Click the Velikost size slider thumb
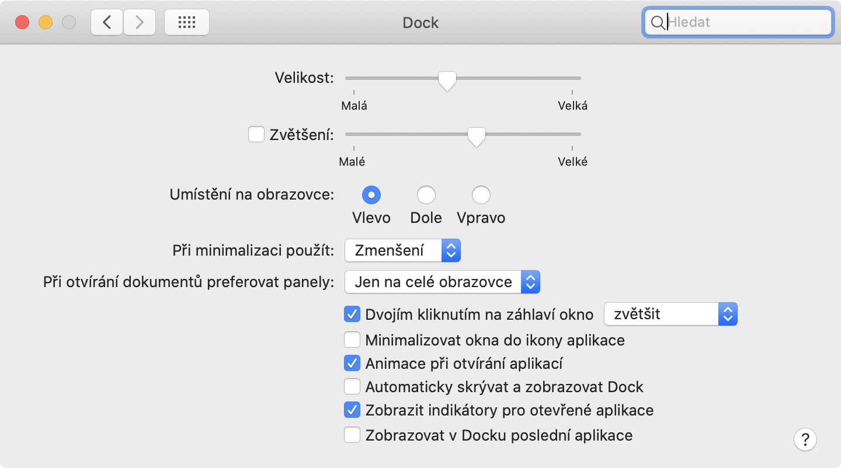The height and width of the screenshot is (468, 841). click(447, 81)
